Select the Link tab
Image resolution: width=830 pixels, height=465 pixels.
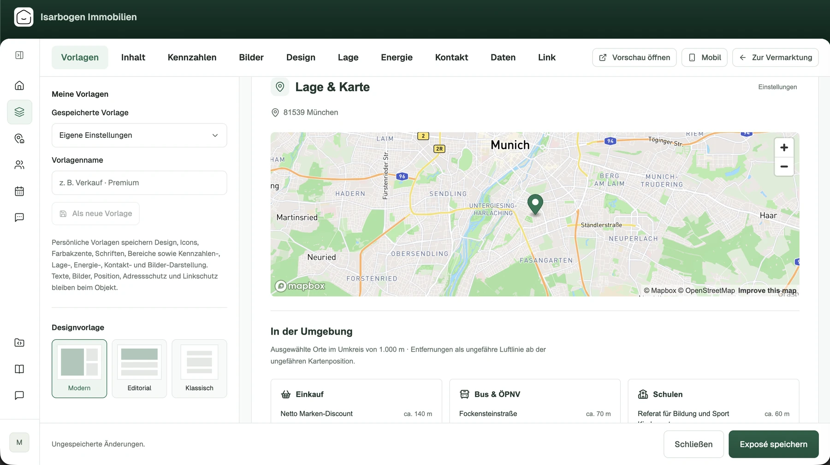pos(547,58)
